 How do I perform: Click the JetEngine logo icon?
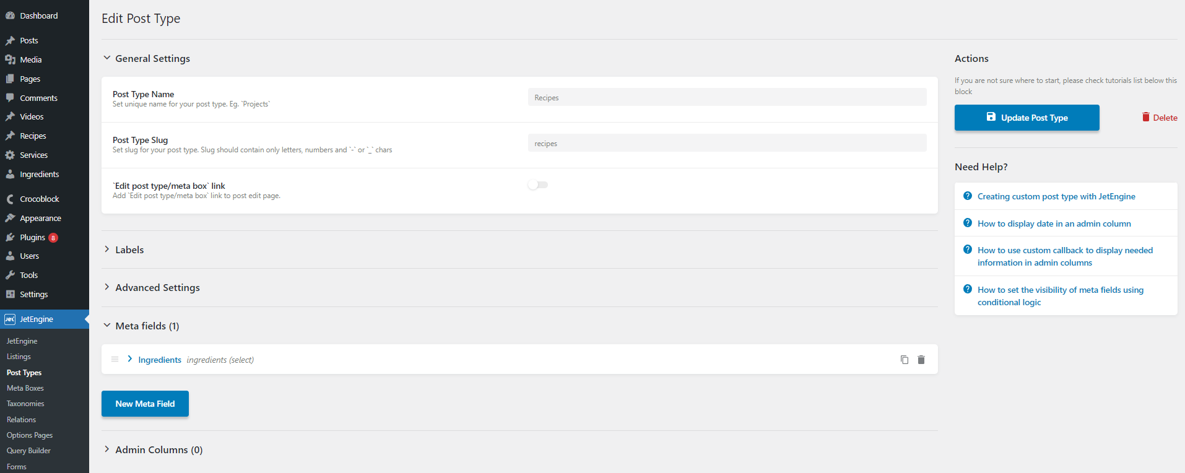[x=10, y=319]
